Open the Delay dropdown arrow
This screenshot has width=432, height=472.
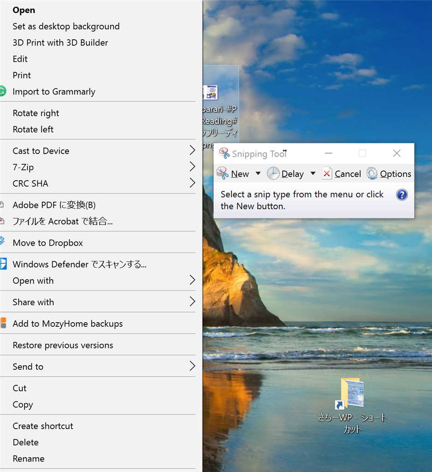pos(313,173)
